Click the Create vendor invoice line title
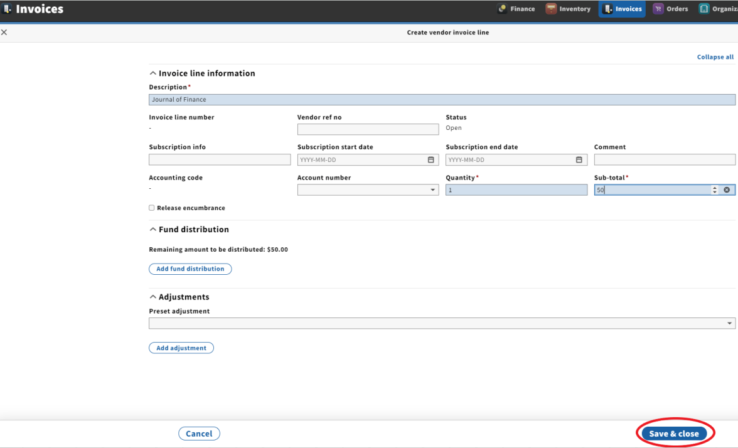The height and width of the screenshot is (448, 738). pos(448,33)
